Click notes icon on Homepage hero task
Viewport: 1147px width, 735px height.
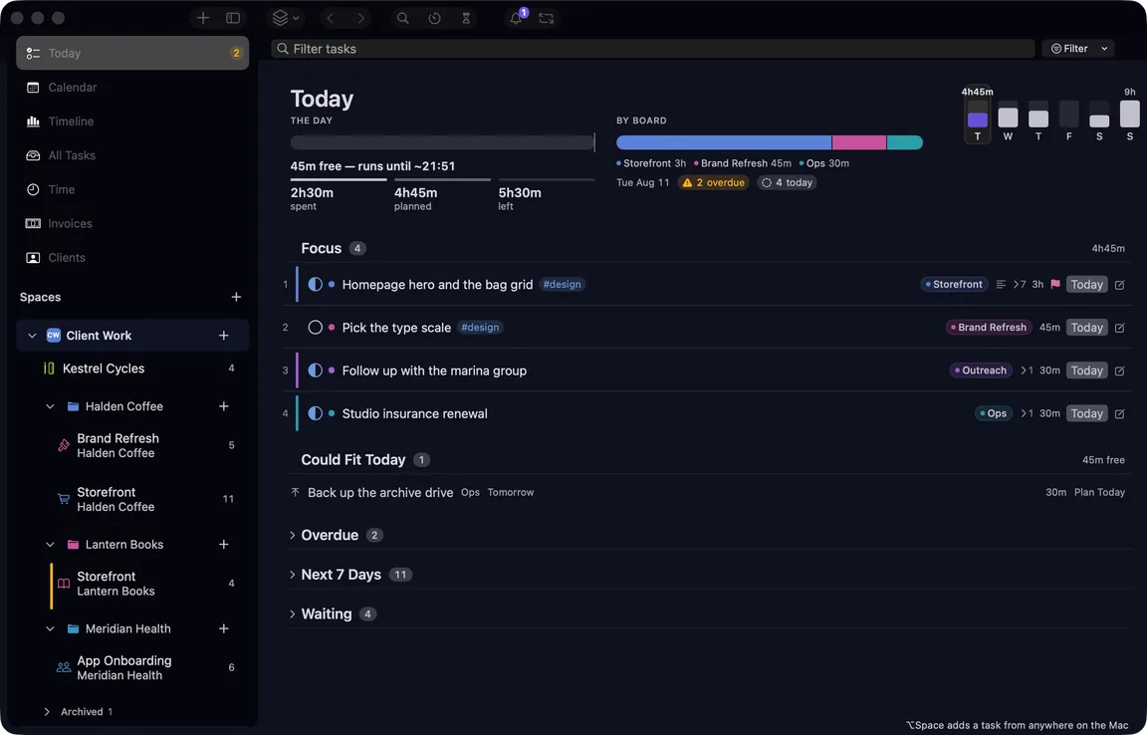pos(1001,284)
